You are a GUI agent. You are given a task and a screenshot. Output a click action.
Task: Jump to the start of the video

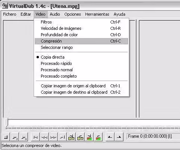click(x=35, y=137)
